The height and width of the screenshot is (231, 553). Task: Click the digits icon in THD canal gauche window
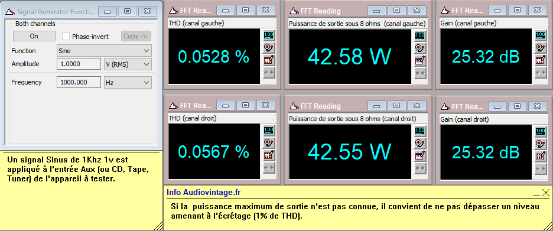269,35
